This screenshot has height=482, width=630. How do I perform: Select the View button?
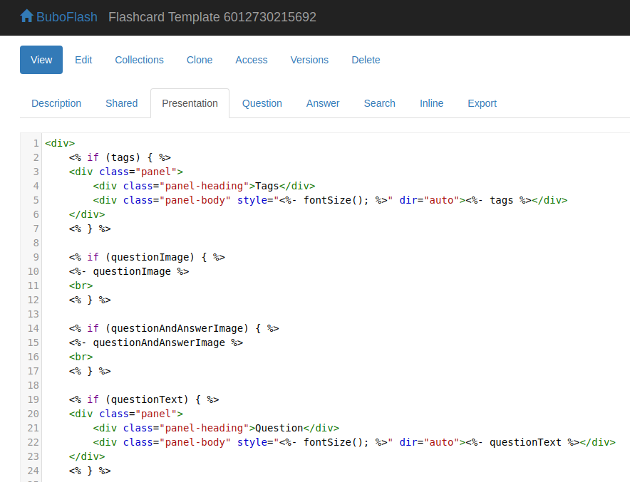[41, 60]
